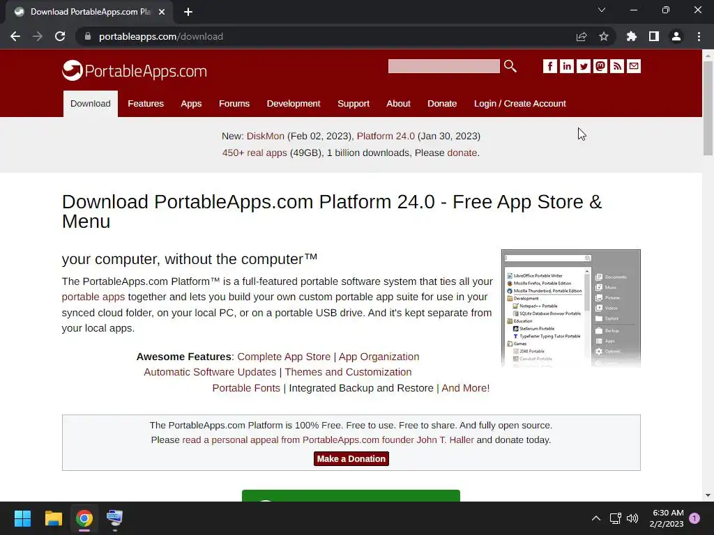Open the Mastodon social icon

600,66
